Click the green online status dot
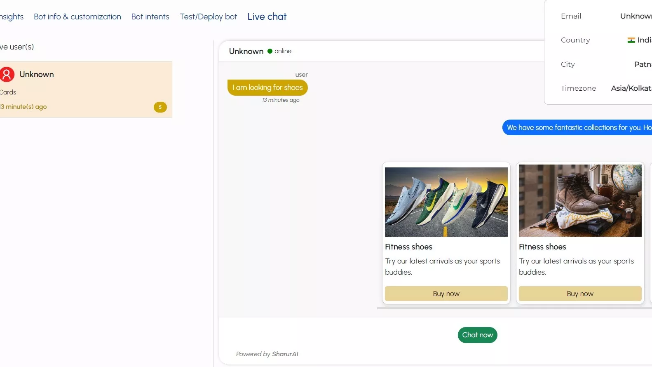652x367 pixels. (270, 51)
